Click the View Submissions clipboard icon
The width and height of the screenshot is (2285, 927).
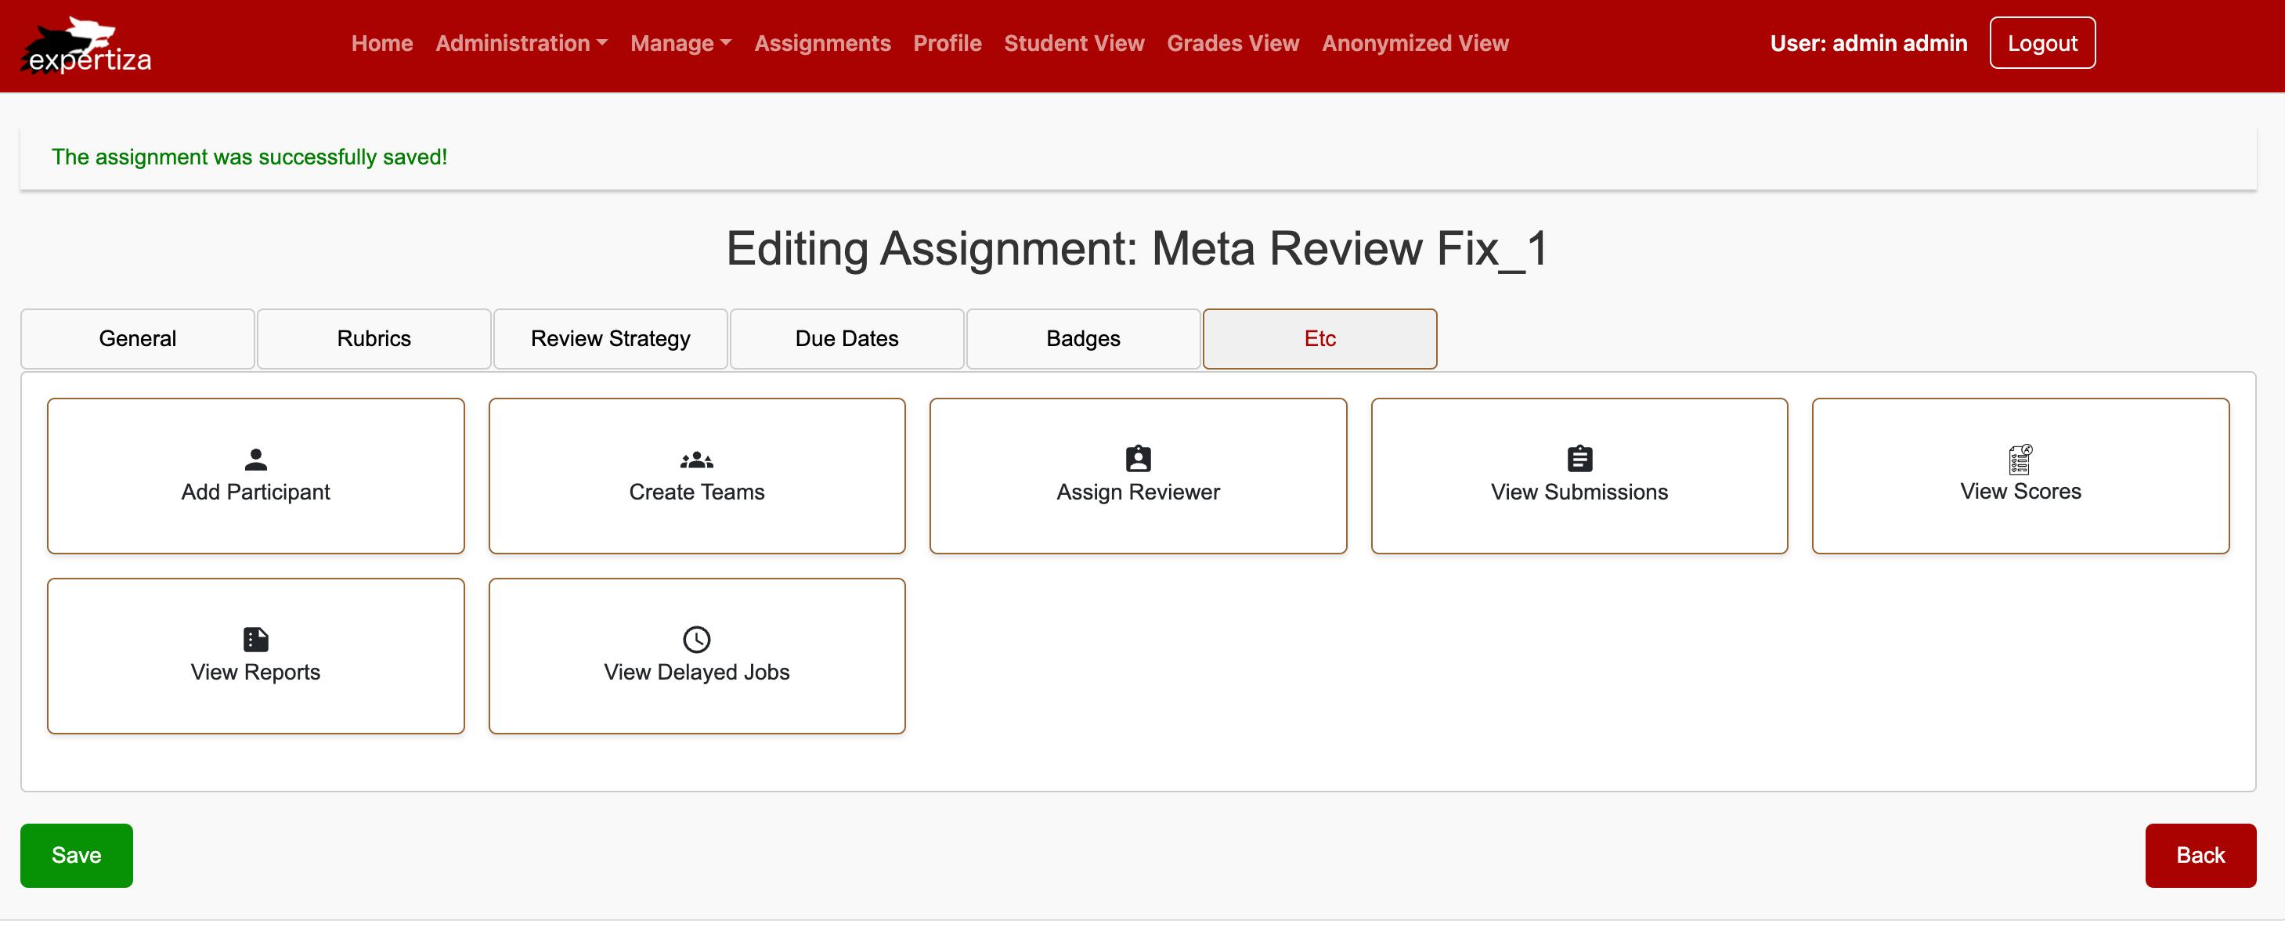point(1579,459)
